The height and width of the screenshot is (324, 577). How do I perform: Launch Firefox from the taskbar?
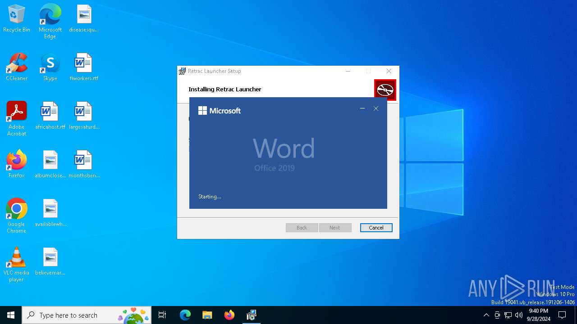229,315
